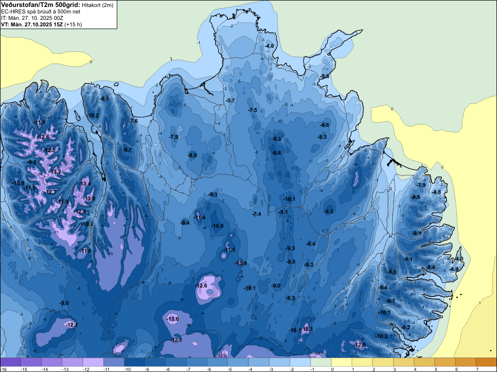Image resolution: width=497 pixels, height=372 pixels.
Task: Click legend swatch between -15 and -14
Action: click(x=31, y=362)
